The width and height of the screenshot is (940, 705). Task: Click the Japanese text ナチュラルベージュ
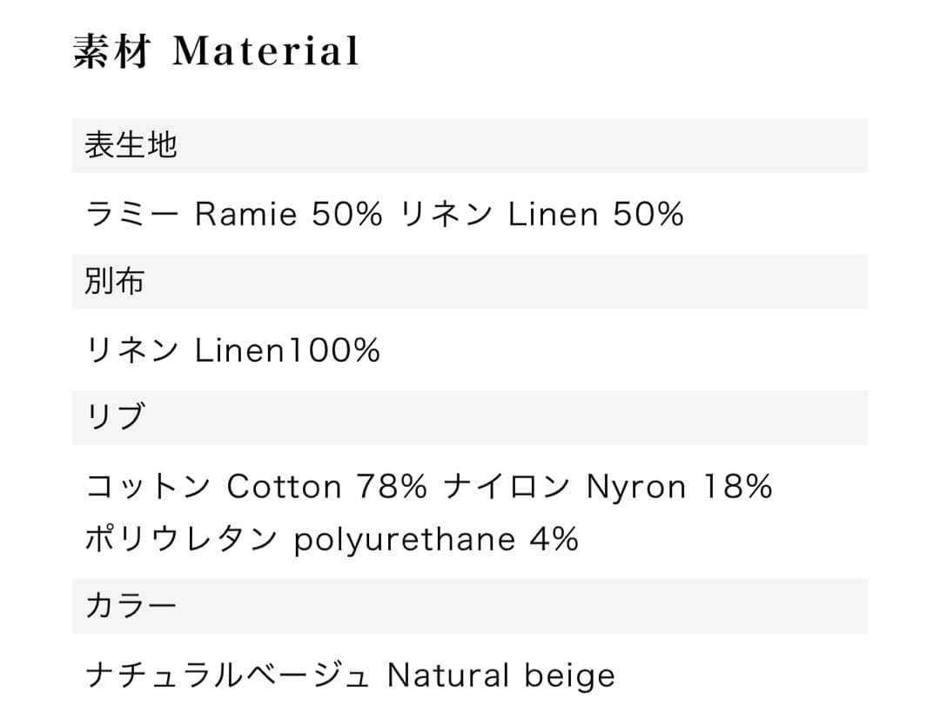point(228,675)
